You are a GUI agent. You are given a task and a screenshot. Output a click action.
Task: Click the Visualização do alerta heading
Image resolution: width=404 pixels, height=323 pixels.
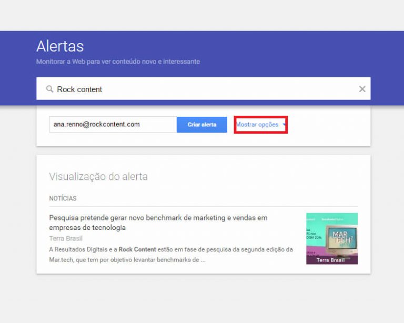click(98, 177)
